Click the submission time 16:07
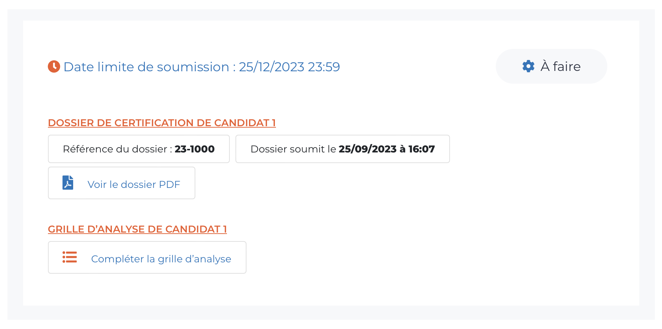This screenshot has width=662, height=329. coord(422,149)
